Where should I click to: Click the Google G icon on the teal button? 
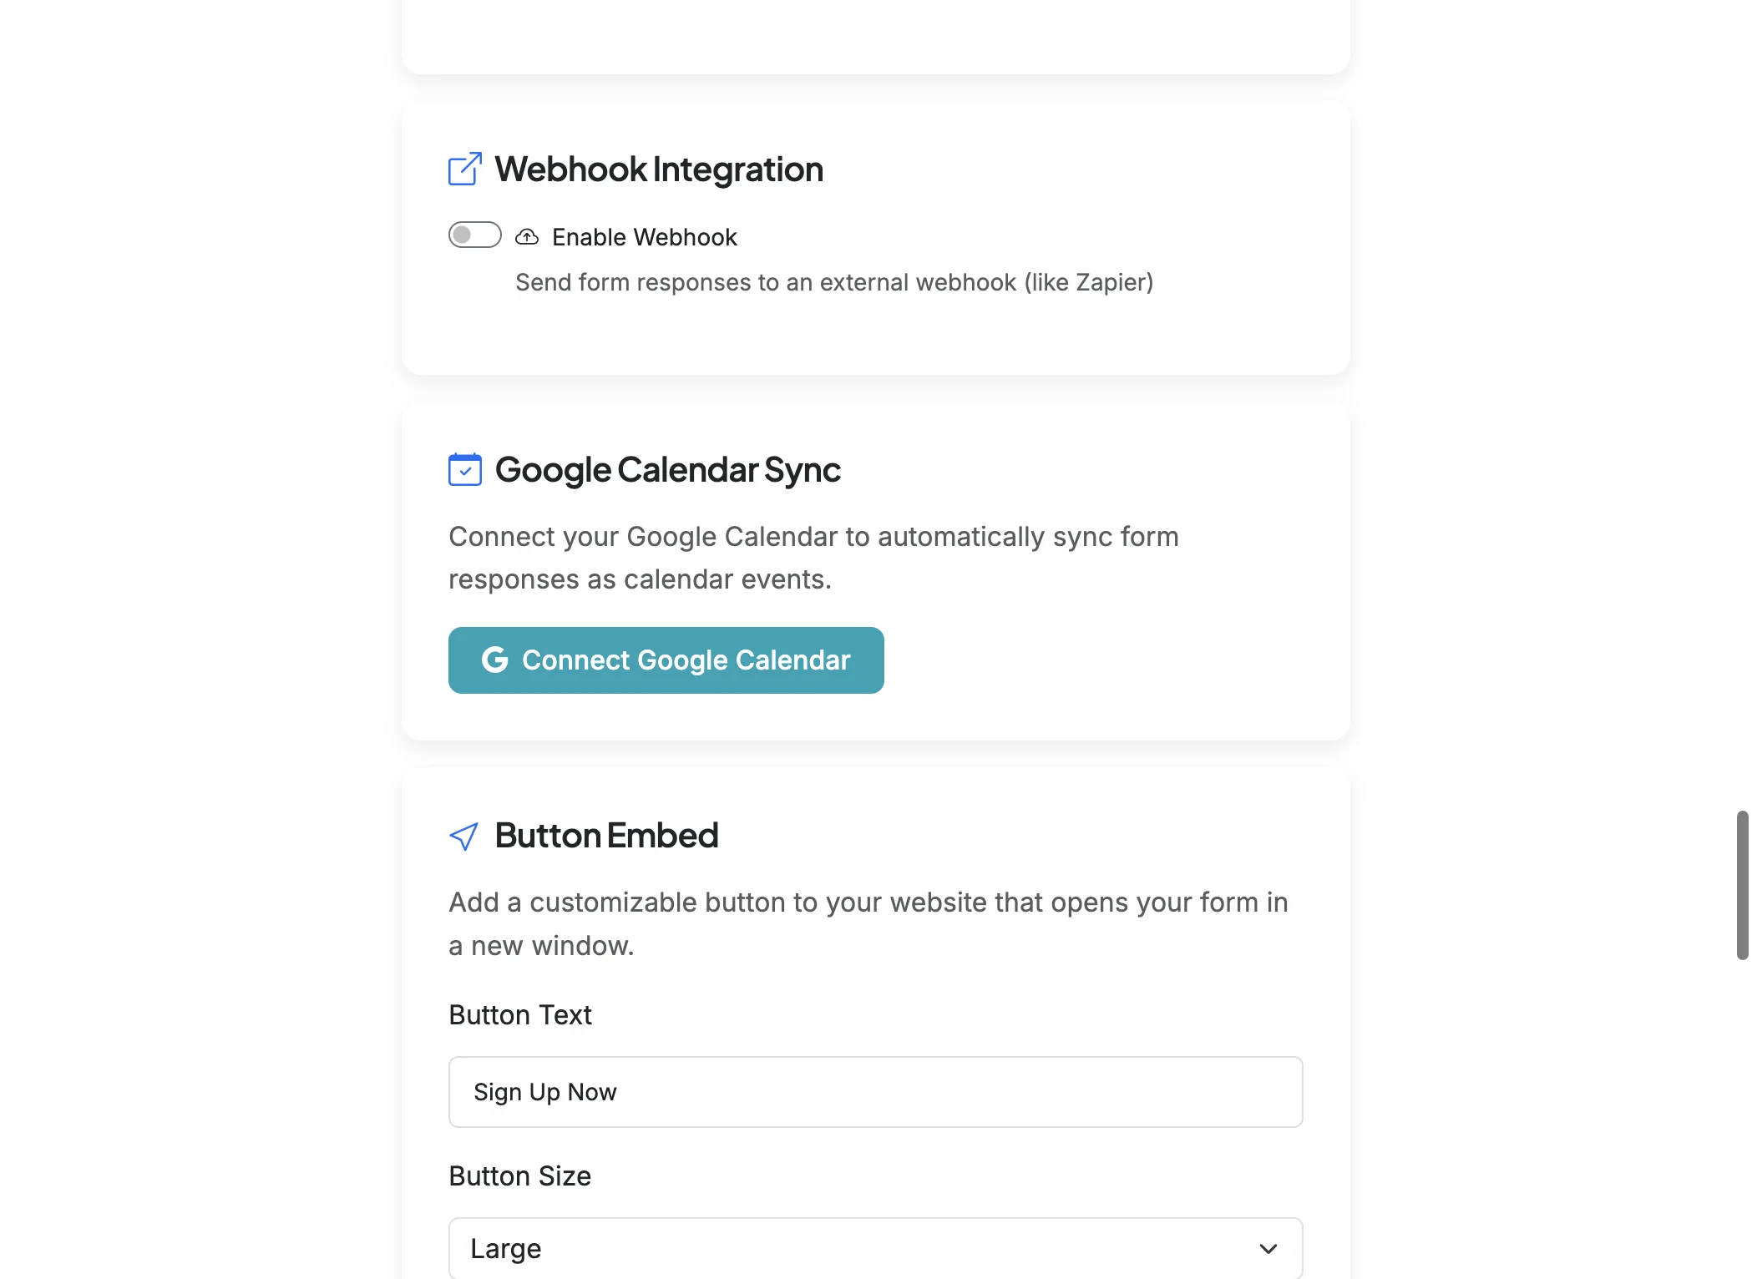[x=495, y=660]
